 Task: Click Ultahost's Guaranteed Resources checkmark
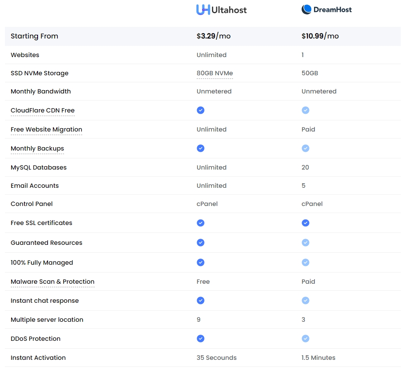coord(200,243)
